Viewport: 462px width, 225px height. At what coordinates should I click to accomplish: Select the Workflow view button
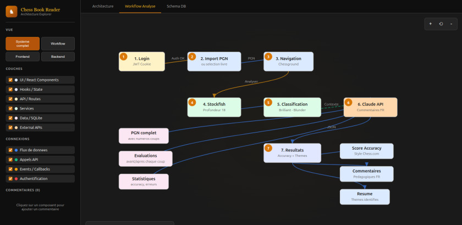(58, 43)
